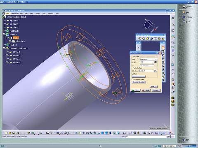Click the Reverse Direction button
The width and height of the screenshot is (198, 148).
coord(139,82)
